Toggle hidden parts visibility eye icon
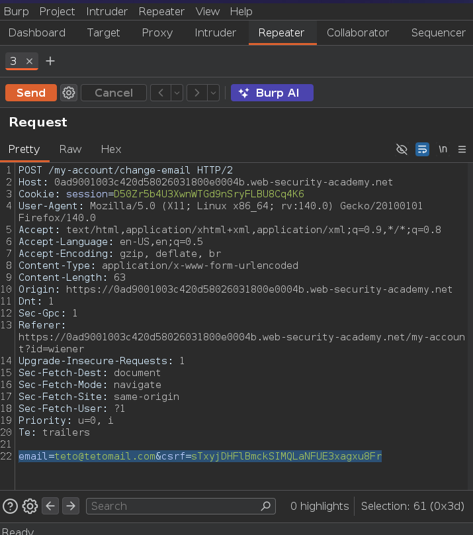Viewport: 473px width, 535px height. point(402,149)
